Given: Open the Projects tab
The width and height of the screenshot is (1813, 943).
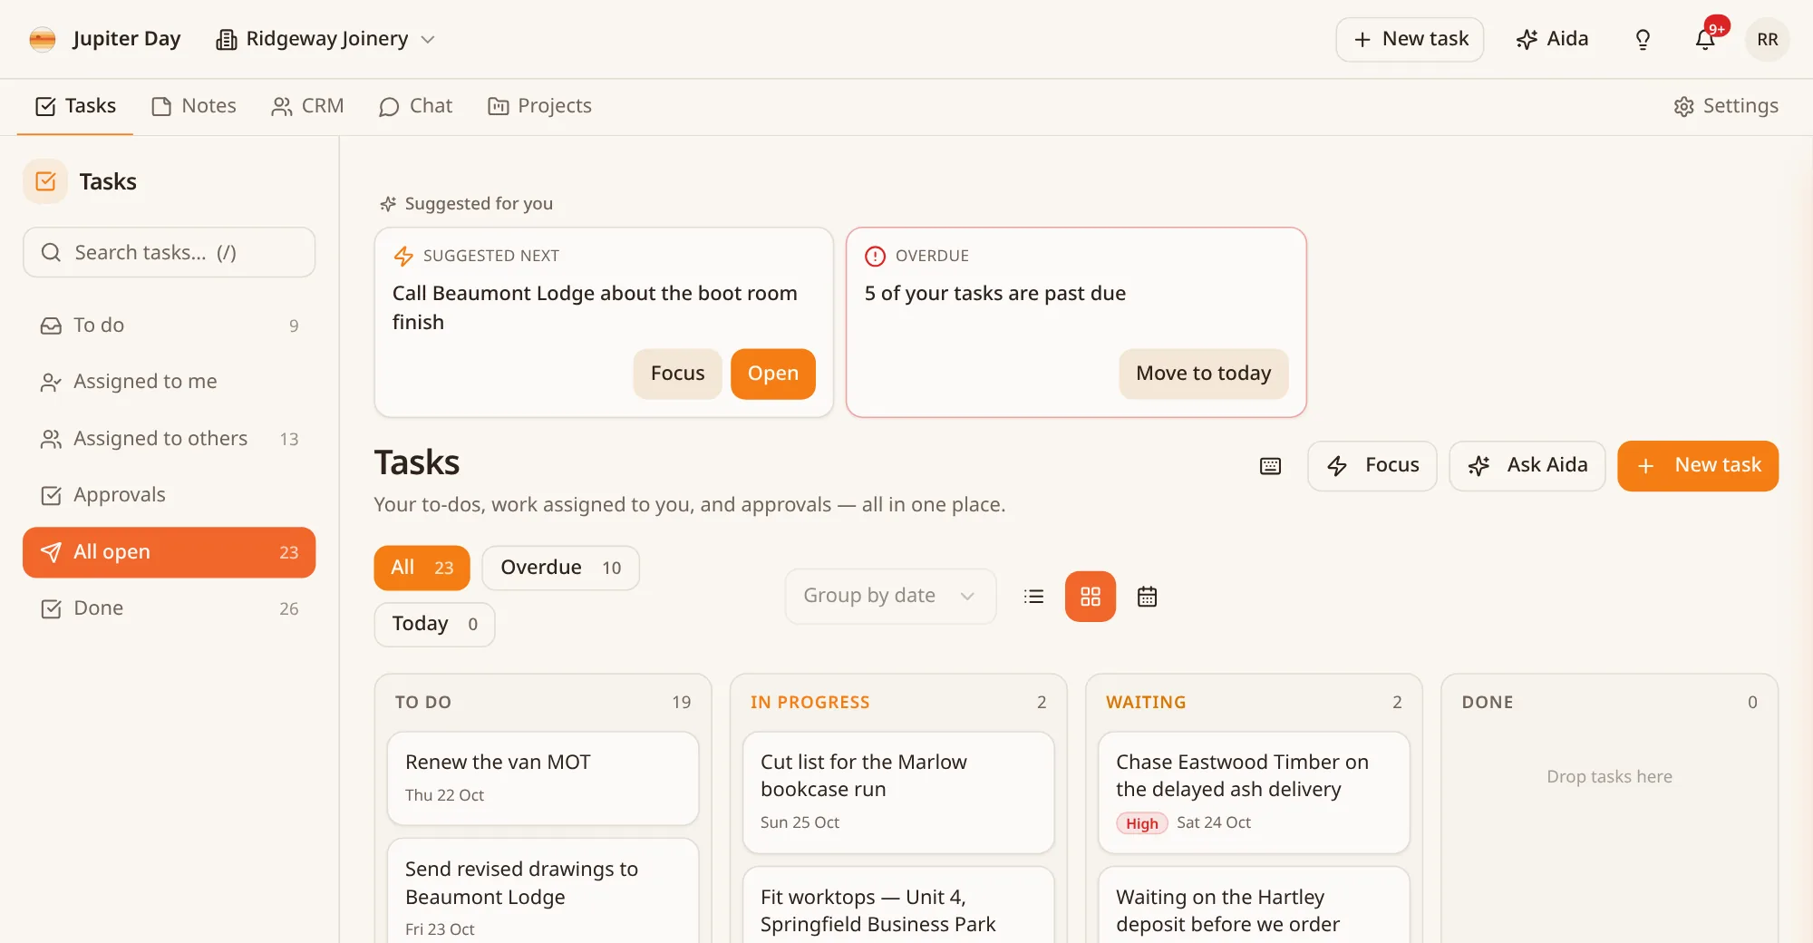Looking at the screenshot, I should point(539,106).
